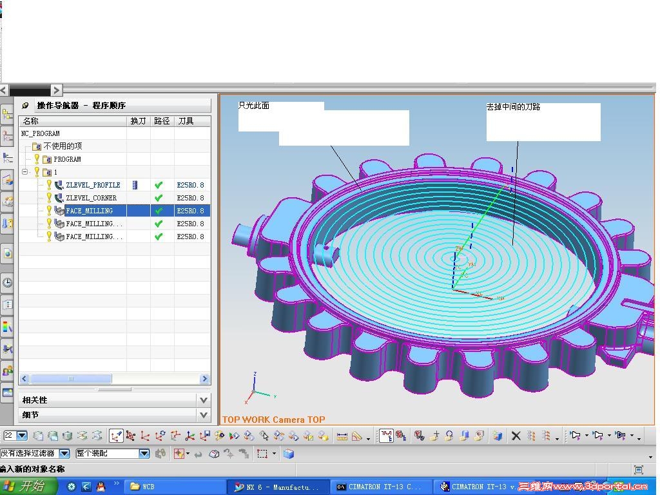The height and width of the screenshot is (495, 660).
Task: Select the 不使用的项 folder
Action: click(x=63, y=146)
